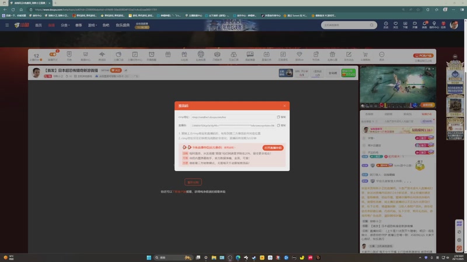Click the orange PC client pill button

pos(423,55)
